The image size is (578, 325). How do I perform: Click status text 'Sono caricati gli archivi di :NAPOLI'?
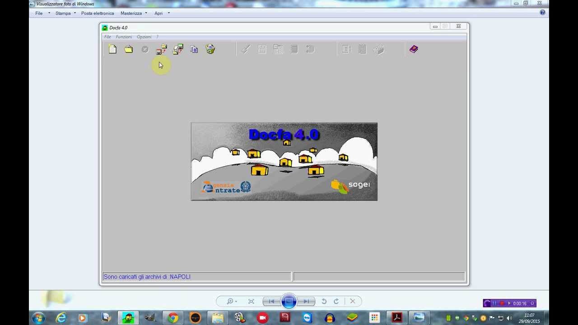tap(147, 277)
